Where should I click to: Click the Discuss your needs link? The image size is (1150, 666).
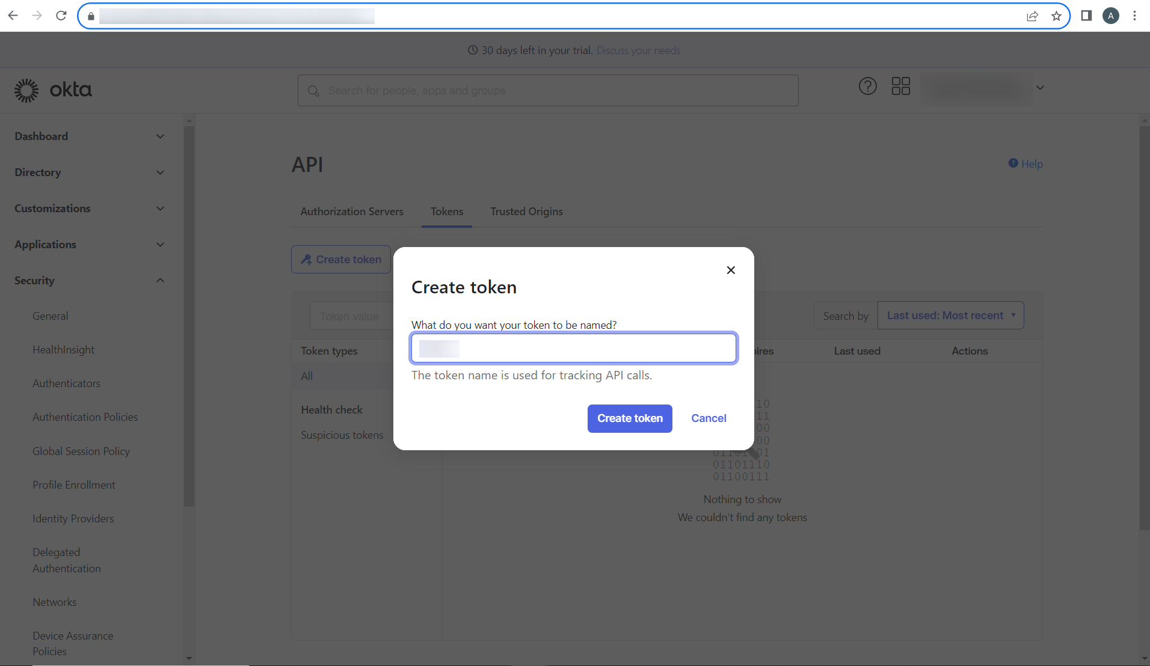638,50
